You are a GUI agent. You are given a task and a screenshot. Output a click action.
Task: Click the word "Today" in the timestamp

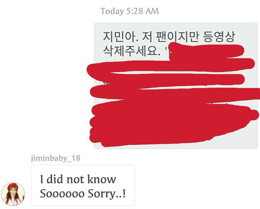pos(112,11)
